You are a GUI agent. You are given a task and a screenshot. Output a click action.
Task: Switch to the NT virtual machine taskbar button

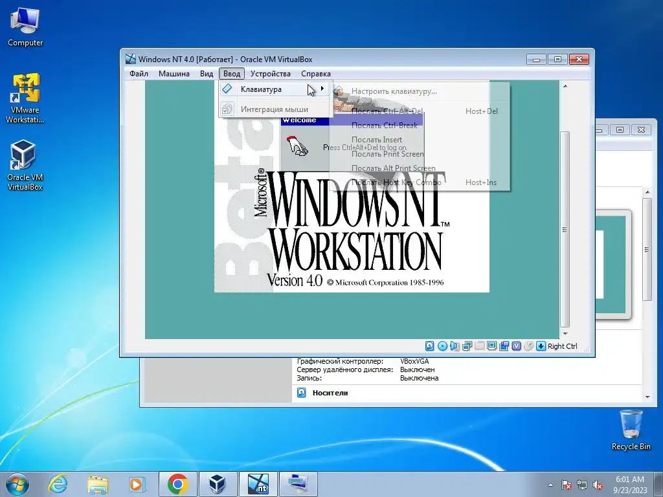(x=258, y=484)
